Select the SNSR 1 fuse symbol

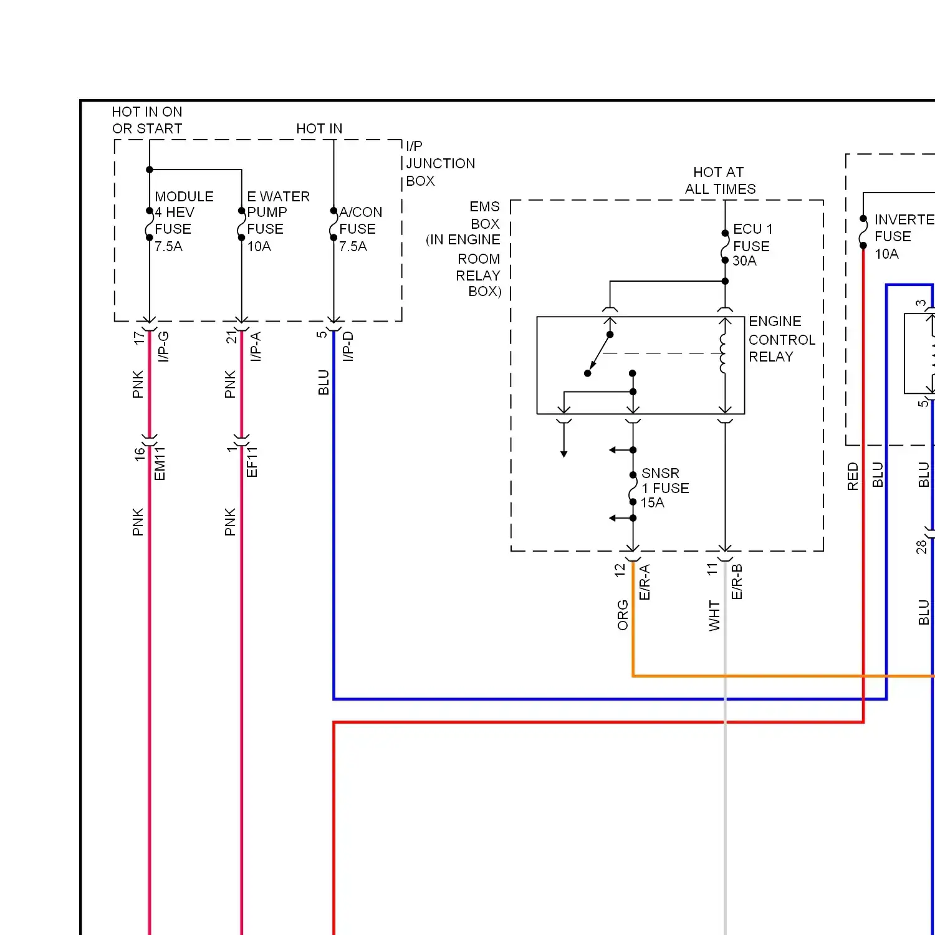pyautogui.click(x=633, y=488)
